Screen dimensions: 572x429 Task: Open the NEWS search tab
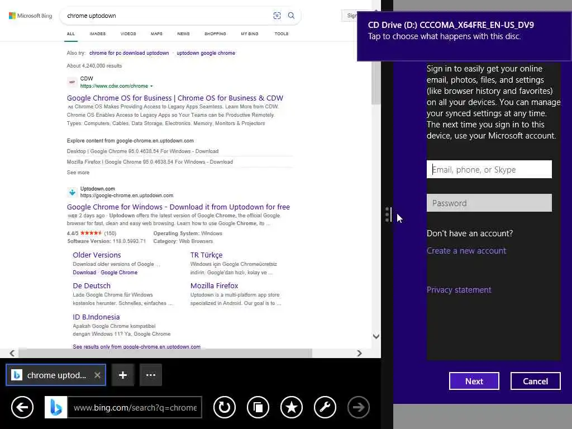183,34
